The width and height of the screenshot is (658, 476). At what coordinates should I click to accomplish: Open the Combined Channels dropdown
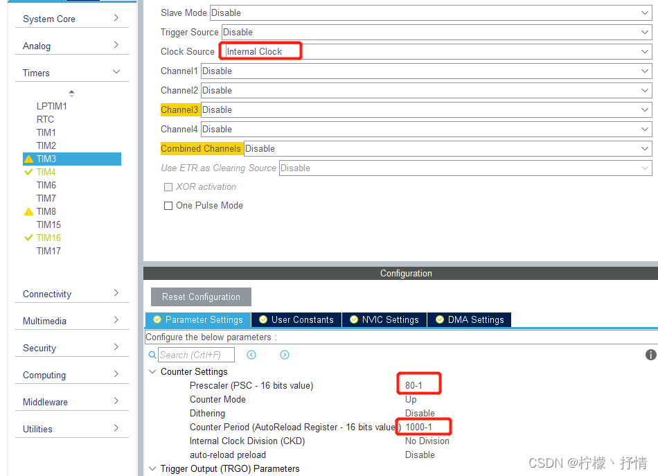[x=447, y=148]
